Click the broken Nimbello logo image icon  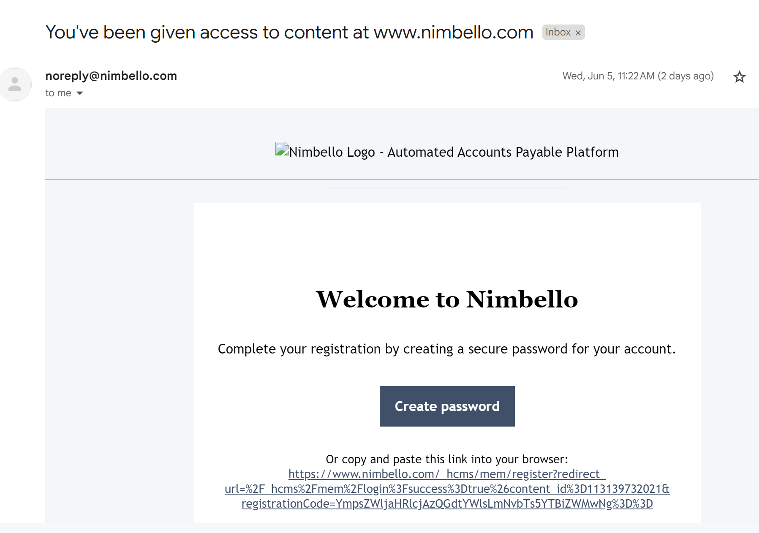(x=282, y=150)
